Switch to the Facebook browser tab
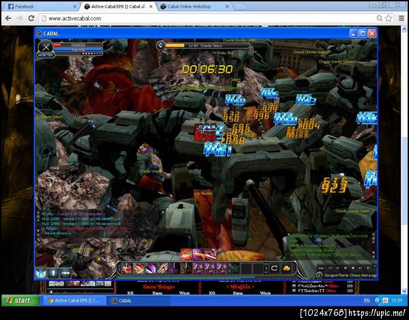Screen dimensions: 409x320 click(x=42, y=7)
